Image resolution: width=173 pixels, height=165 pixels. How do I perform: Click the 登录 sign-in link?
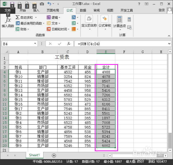[x=162, y=10]
